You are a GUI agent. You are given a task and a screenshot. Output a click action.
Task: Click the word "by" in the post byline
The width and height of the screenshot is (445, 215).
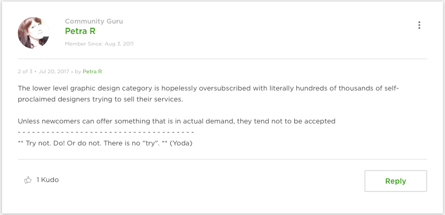tap(77, 71)
